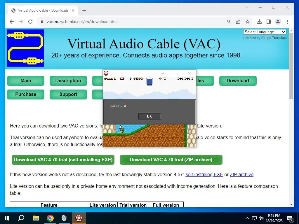Expand Chrome tab search chevron
299x224 pixels.
[246, 7]
